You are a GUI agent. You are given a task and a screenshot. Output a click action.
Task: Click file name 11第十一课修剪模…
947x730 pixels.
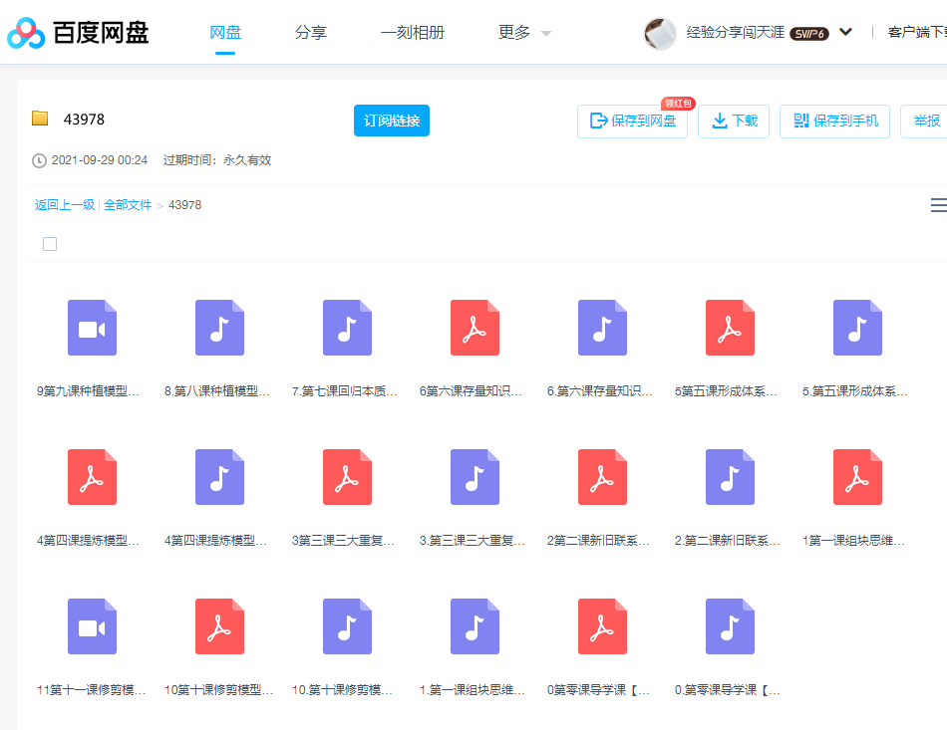click(91, 689)
